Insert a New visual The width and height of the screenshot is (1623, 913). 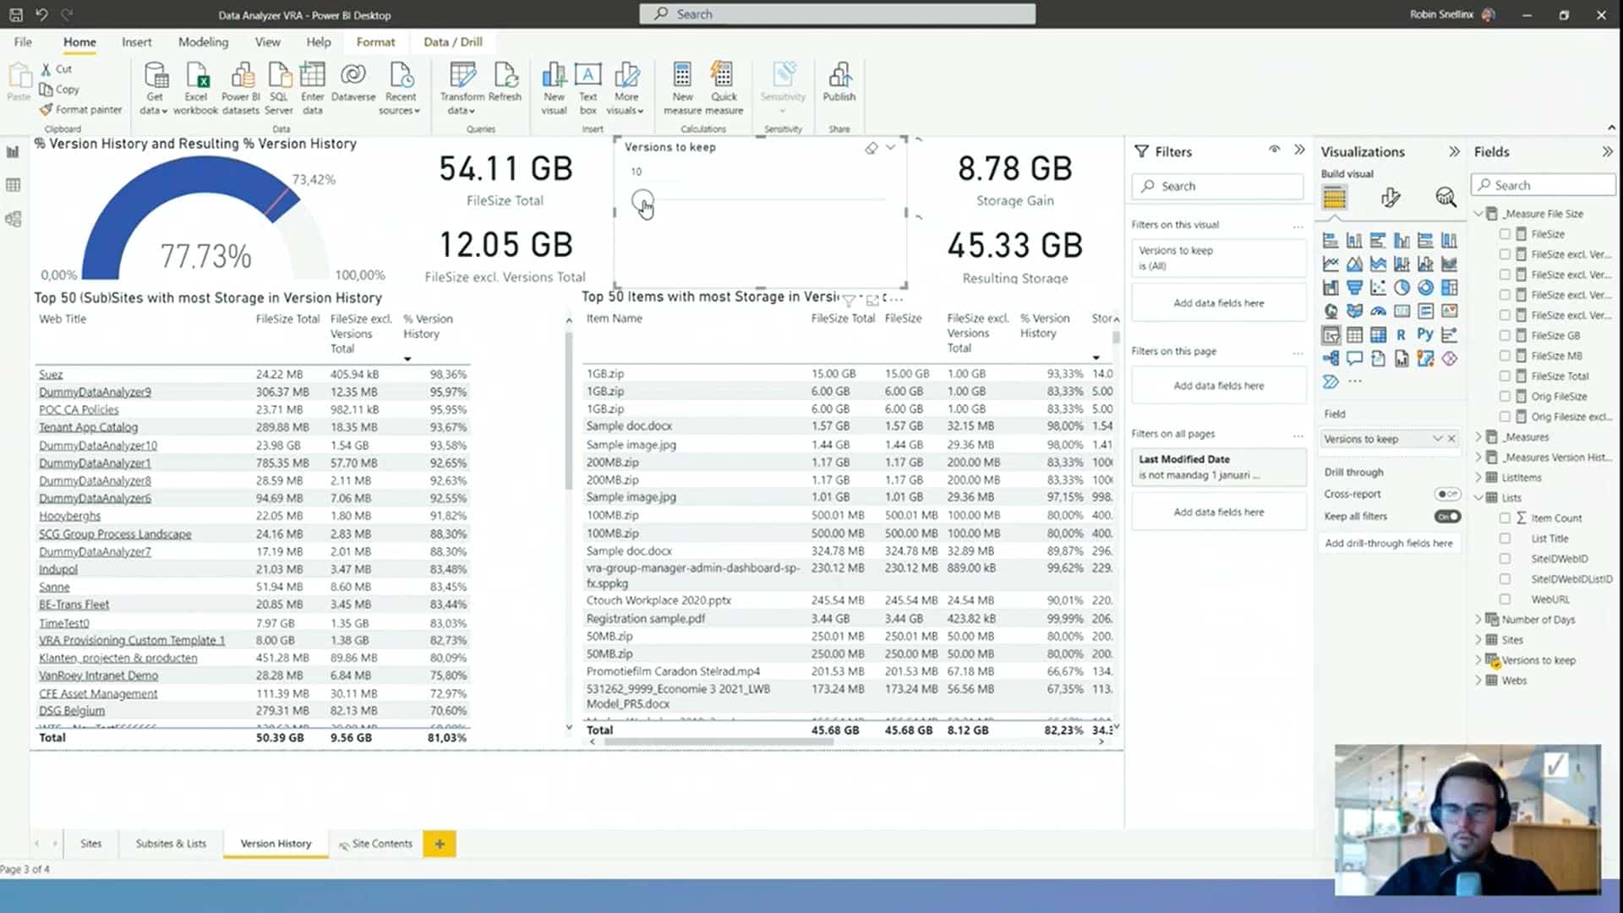tap(554, 88)
